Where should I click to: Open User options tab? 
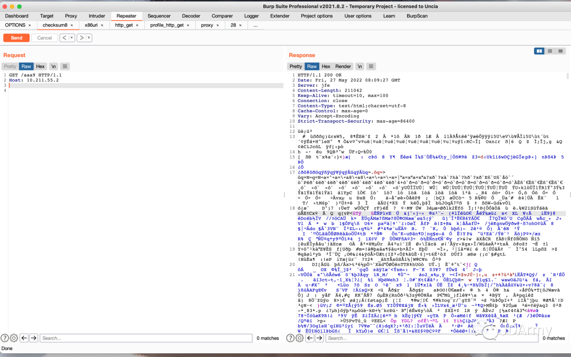[x=358, y=16]
